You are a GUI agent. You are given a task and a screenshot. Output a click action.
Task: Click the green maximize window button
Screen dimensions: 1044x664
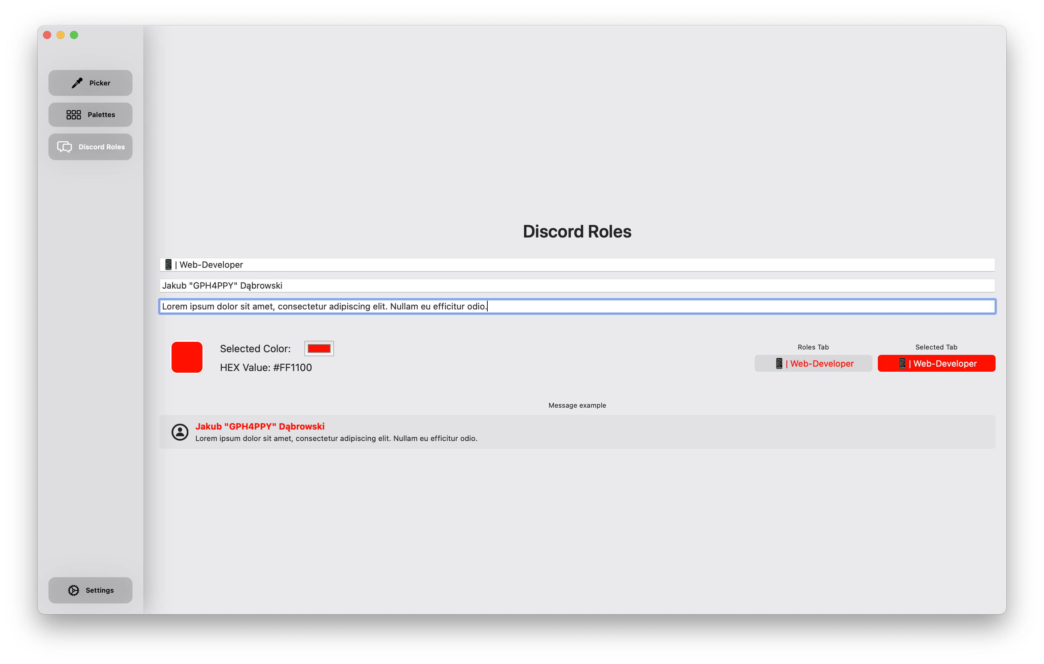[74, 35]
